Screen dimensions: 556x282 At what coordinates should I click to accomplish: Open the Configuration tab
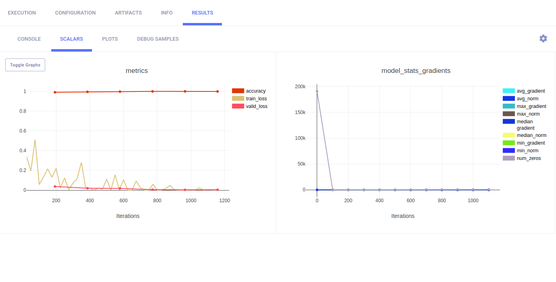click(x=75, y=13)
